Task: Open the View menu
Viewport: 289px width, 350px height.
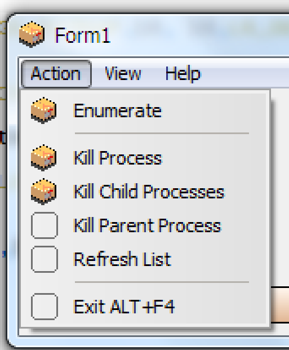Action: point(123,74)
